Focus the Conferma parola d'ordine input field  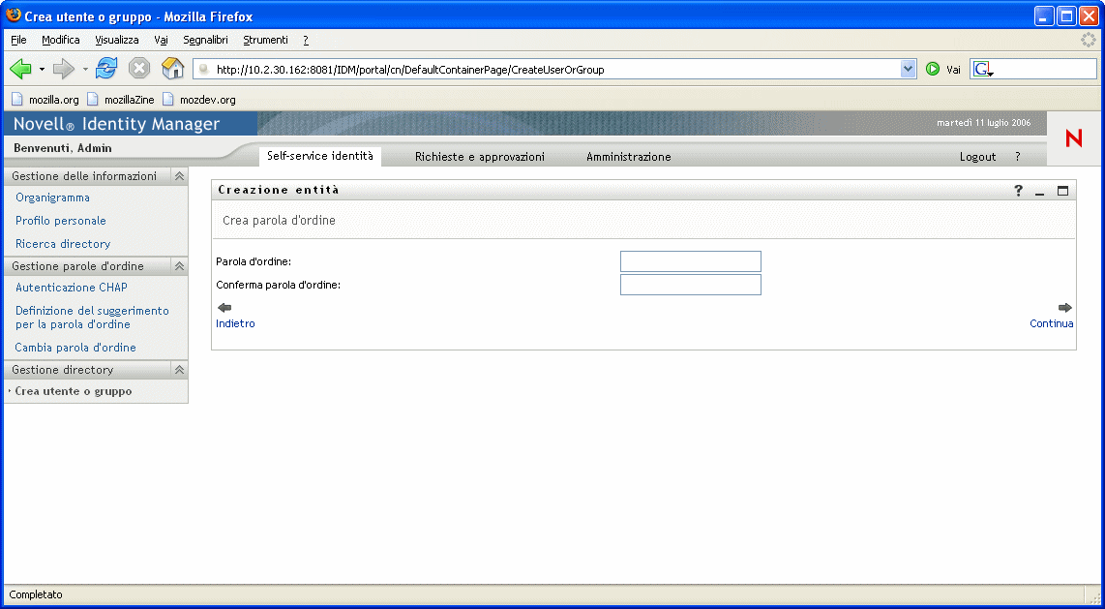click(x=691, y=285)
